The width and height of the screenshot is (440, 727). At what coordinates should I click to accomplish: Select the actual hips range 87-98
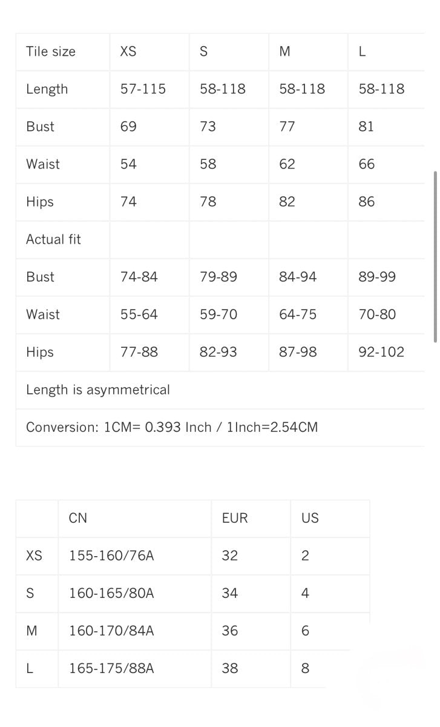click(x=298, y=352)
